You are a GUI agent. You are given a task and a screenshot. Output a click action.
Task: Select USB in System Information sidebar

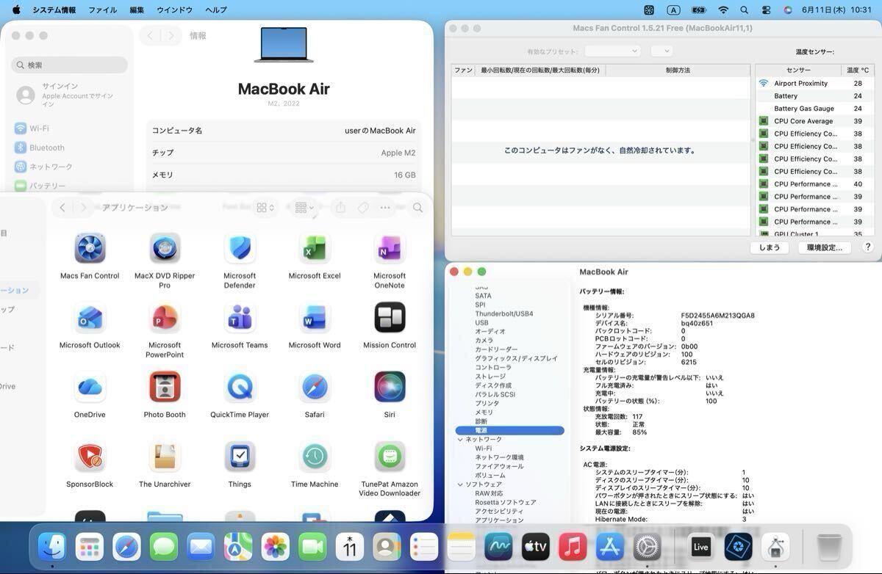point(481,323)
